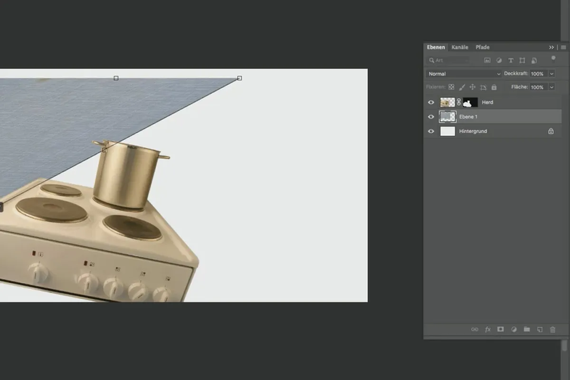Switch to the Kanäle tab
570x380 pixels.
coord(460,47)
